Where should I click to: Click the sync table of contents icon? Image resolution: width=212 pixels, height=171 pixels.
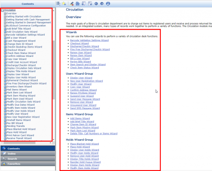[58, 3]
